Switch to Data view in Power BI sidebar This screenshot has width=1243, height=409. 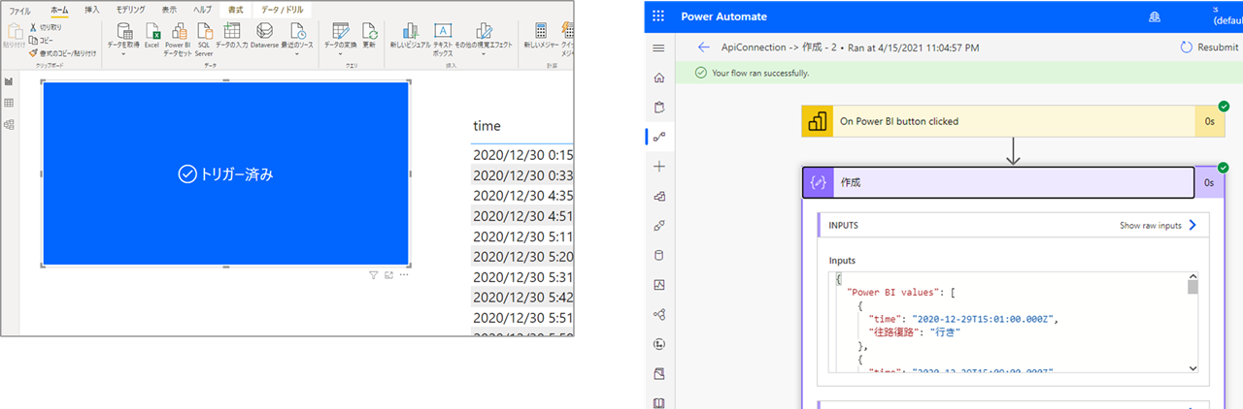[9, 103]
